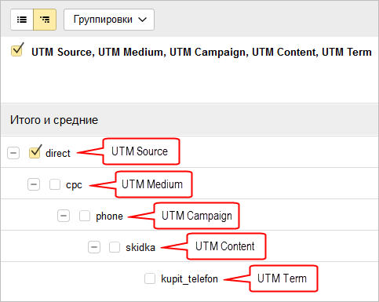
Task: Switch to flat list view icon
Action: tap(22, 20)
